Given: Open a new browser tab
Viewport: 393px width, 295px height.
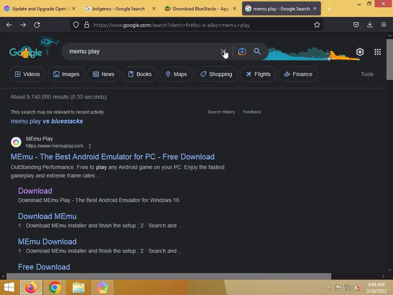Looking at the screenshot, I should (x=329, y=9).
